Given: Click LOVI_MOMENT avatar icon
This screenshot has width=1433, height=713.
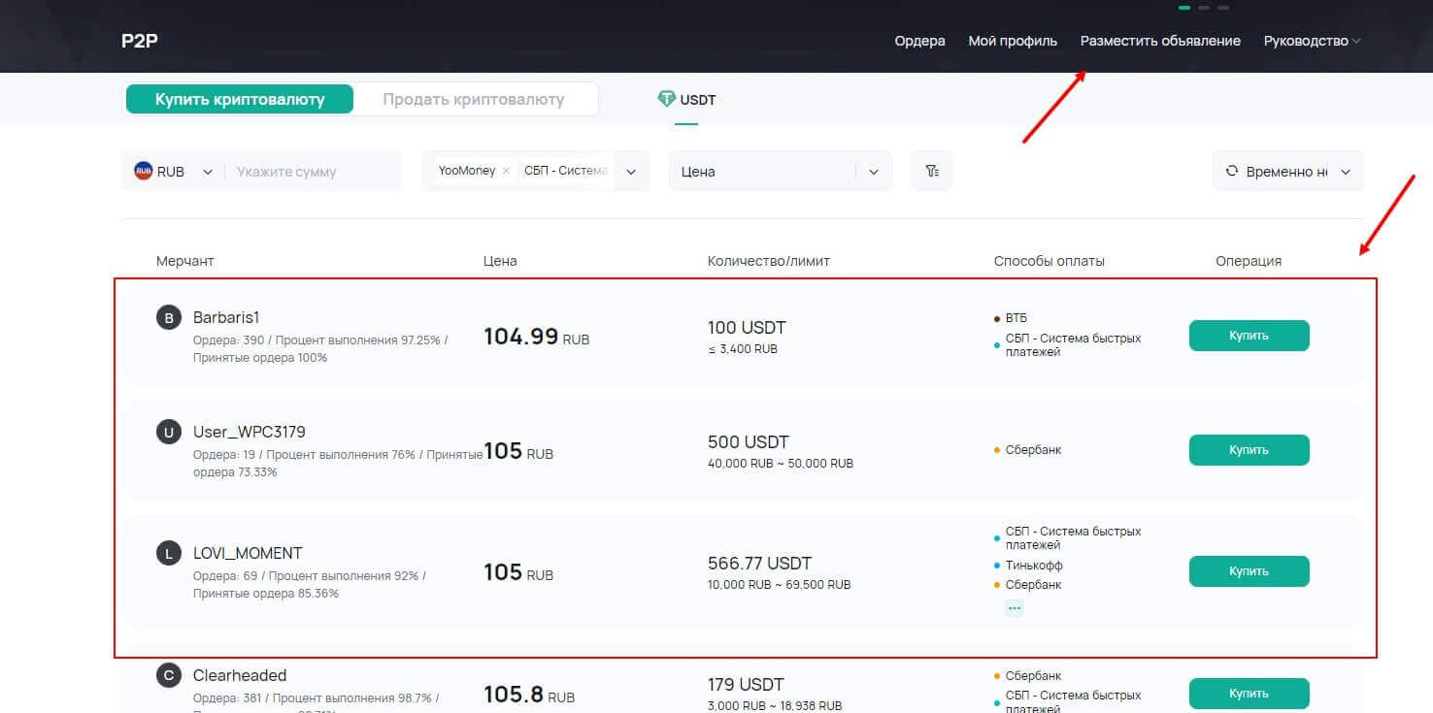Looking at the screenshot, I should pyautogui.click(x=169, y=553).
